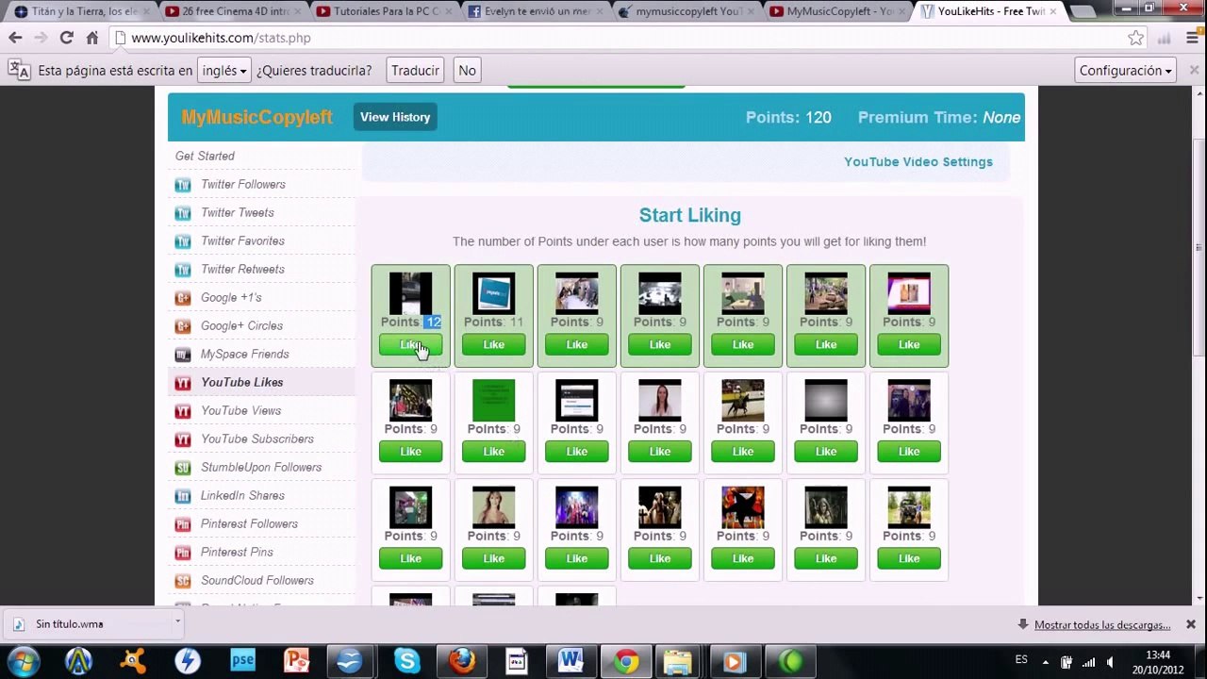Open the Configuración dropdown
The image size is (1207, 679).
point(1126,71)
